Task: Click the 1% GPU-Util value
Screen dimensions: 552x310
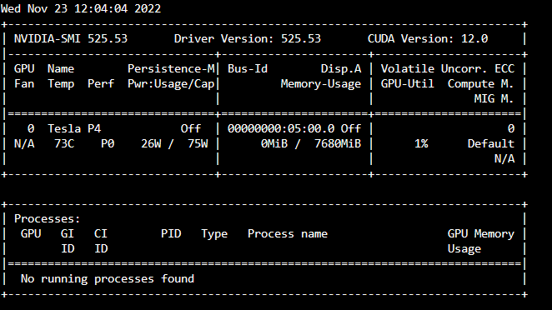Action: tap(421, 143)
